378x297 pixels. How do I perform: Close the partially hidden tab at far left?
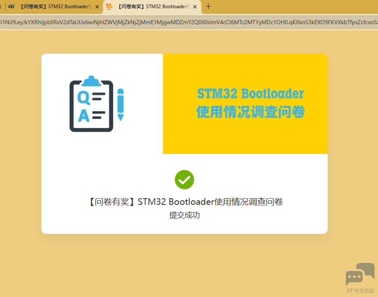click(x=1, y=7)
